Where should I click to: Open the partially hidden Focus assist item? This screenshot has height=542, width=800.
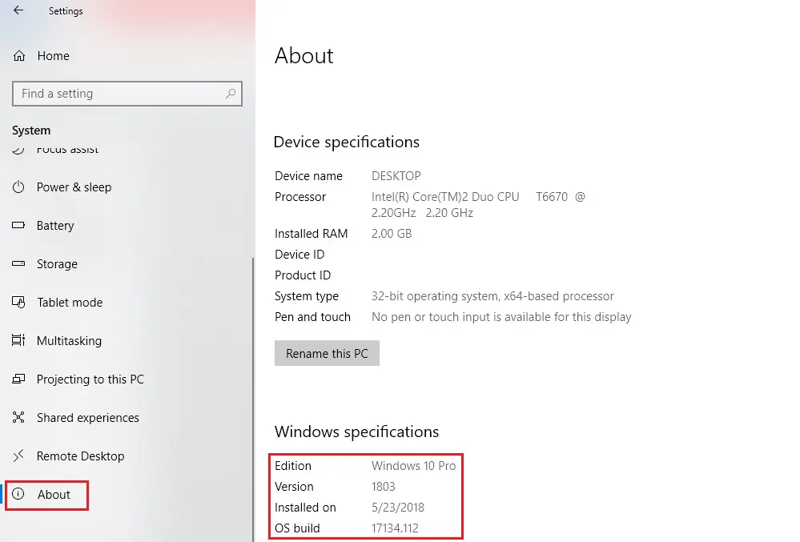click(x=67, y=150)
